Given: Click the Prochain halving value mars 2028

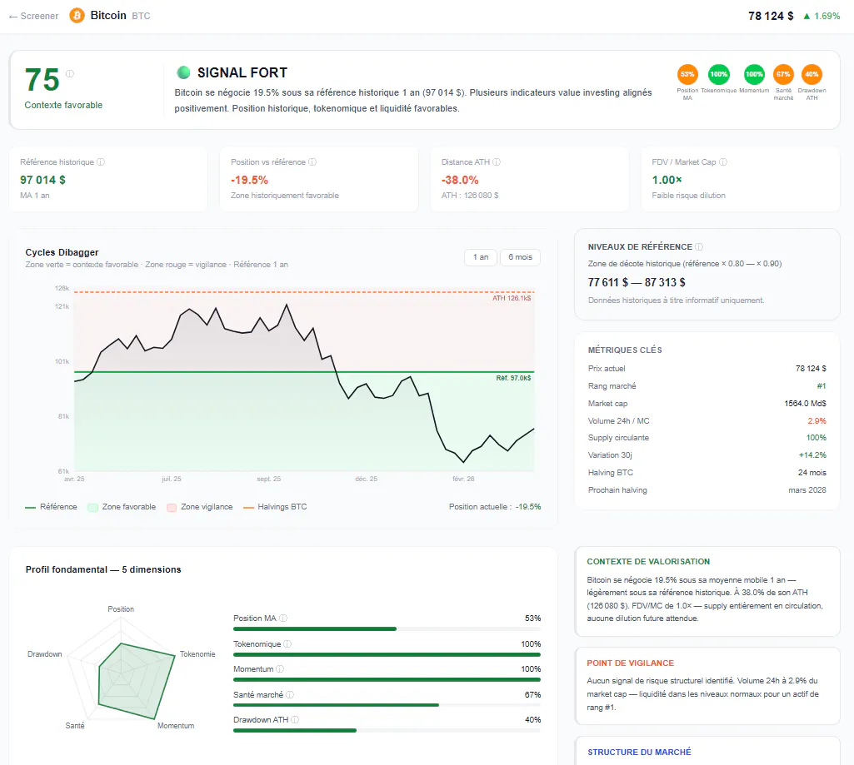Looking at the screenshot, I should 807,490.
